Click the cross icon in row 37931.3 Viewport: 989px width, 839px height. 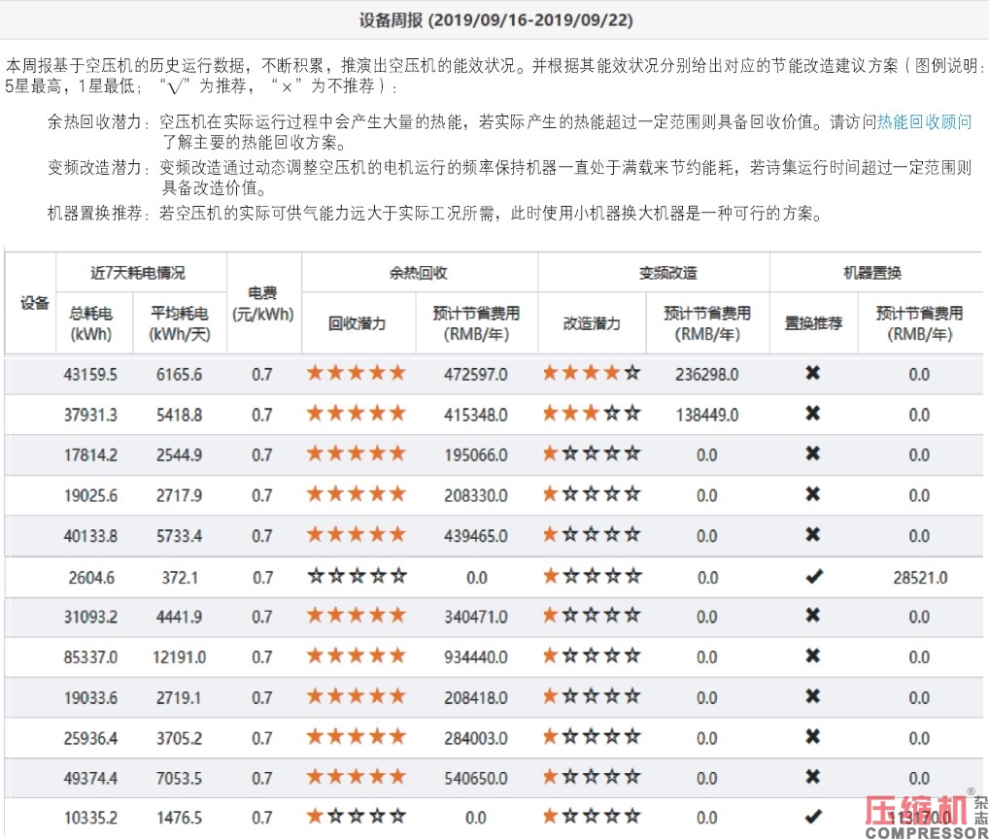(x=813, y=414)
